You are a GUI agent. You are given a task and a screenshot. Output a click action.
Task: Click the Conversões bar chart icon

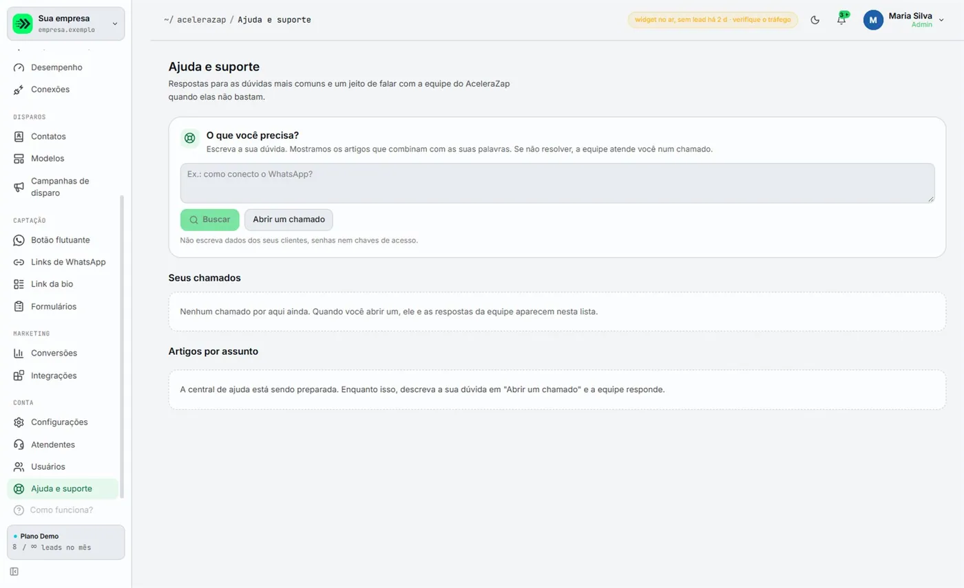pos(19,353)
